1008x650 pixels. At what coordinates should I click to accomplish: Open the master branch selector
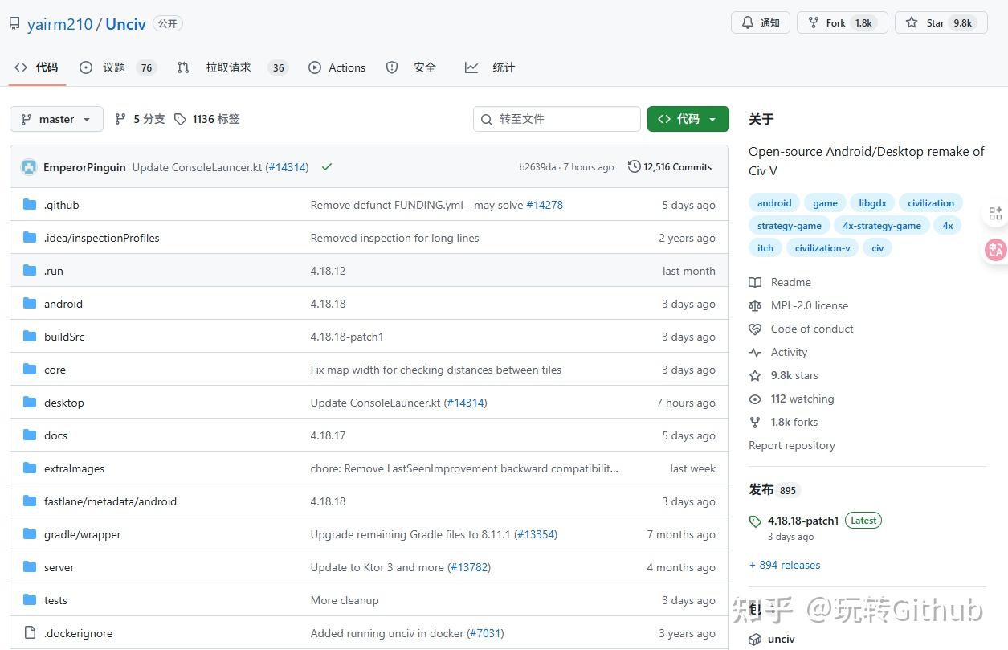pos(55,118)
